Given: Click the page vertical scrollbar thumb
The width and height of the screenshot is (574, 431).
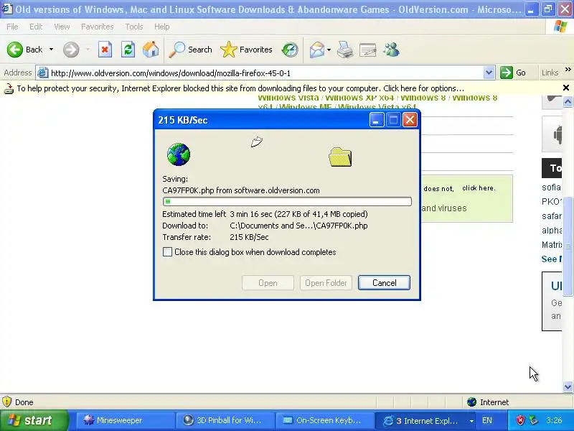Looking at the screenshot, I should 568,246.
